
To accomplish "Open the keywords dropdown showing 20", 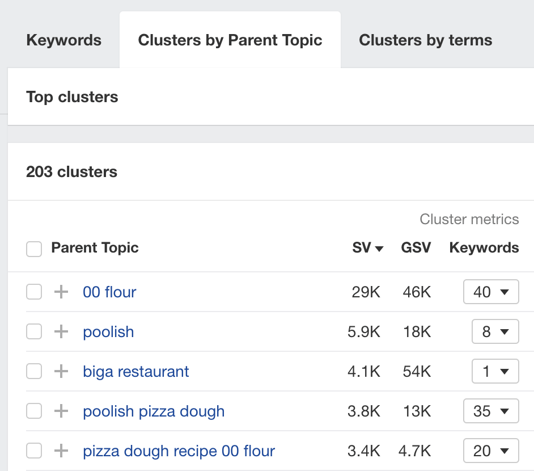I will 491,451.
